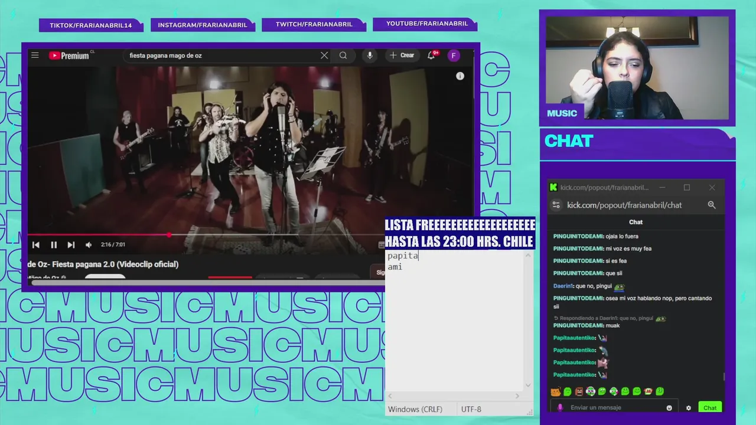756x425 pixels.
Task: Open the YouTube account avatar F
Action: tap(454, 55)
